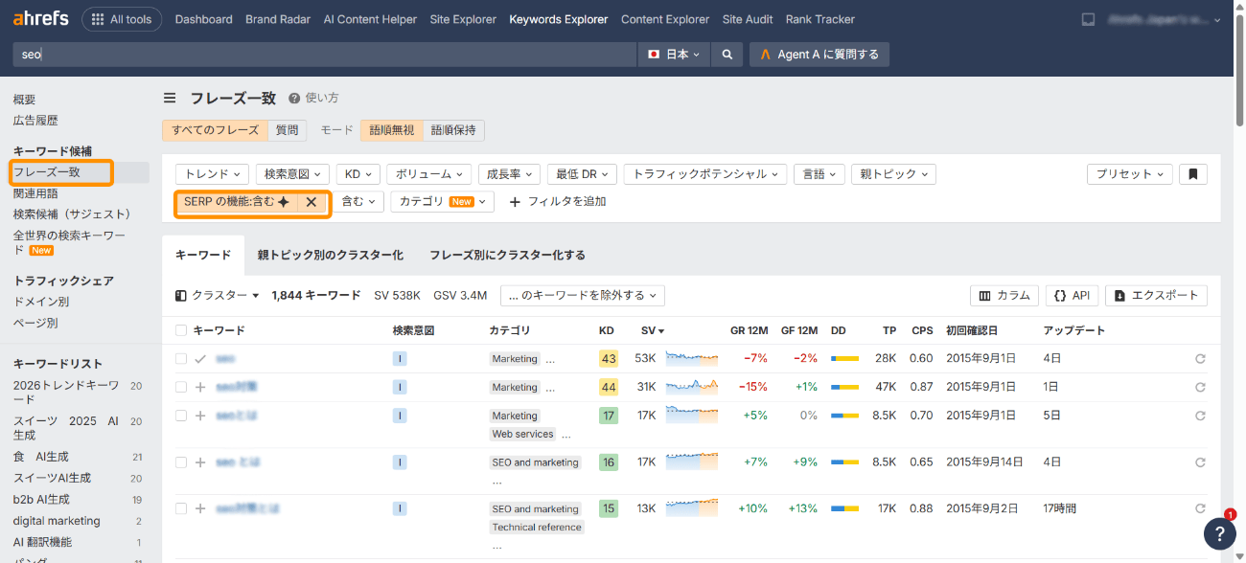Open the 日本 country dropdown
The height and width of the screenshot is (563, 1246).
674,55
